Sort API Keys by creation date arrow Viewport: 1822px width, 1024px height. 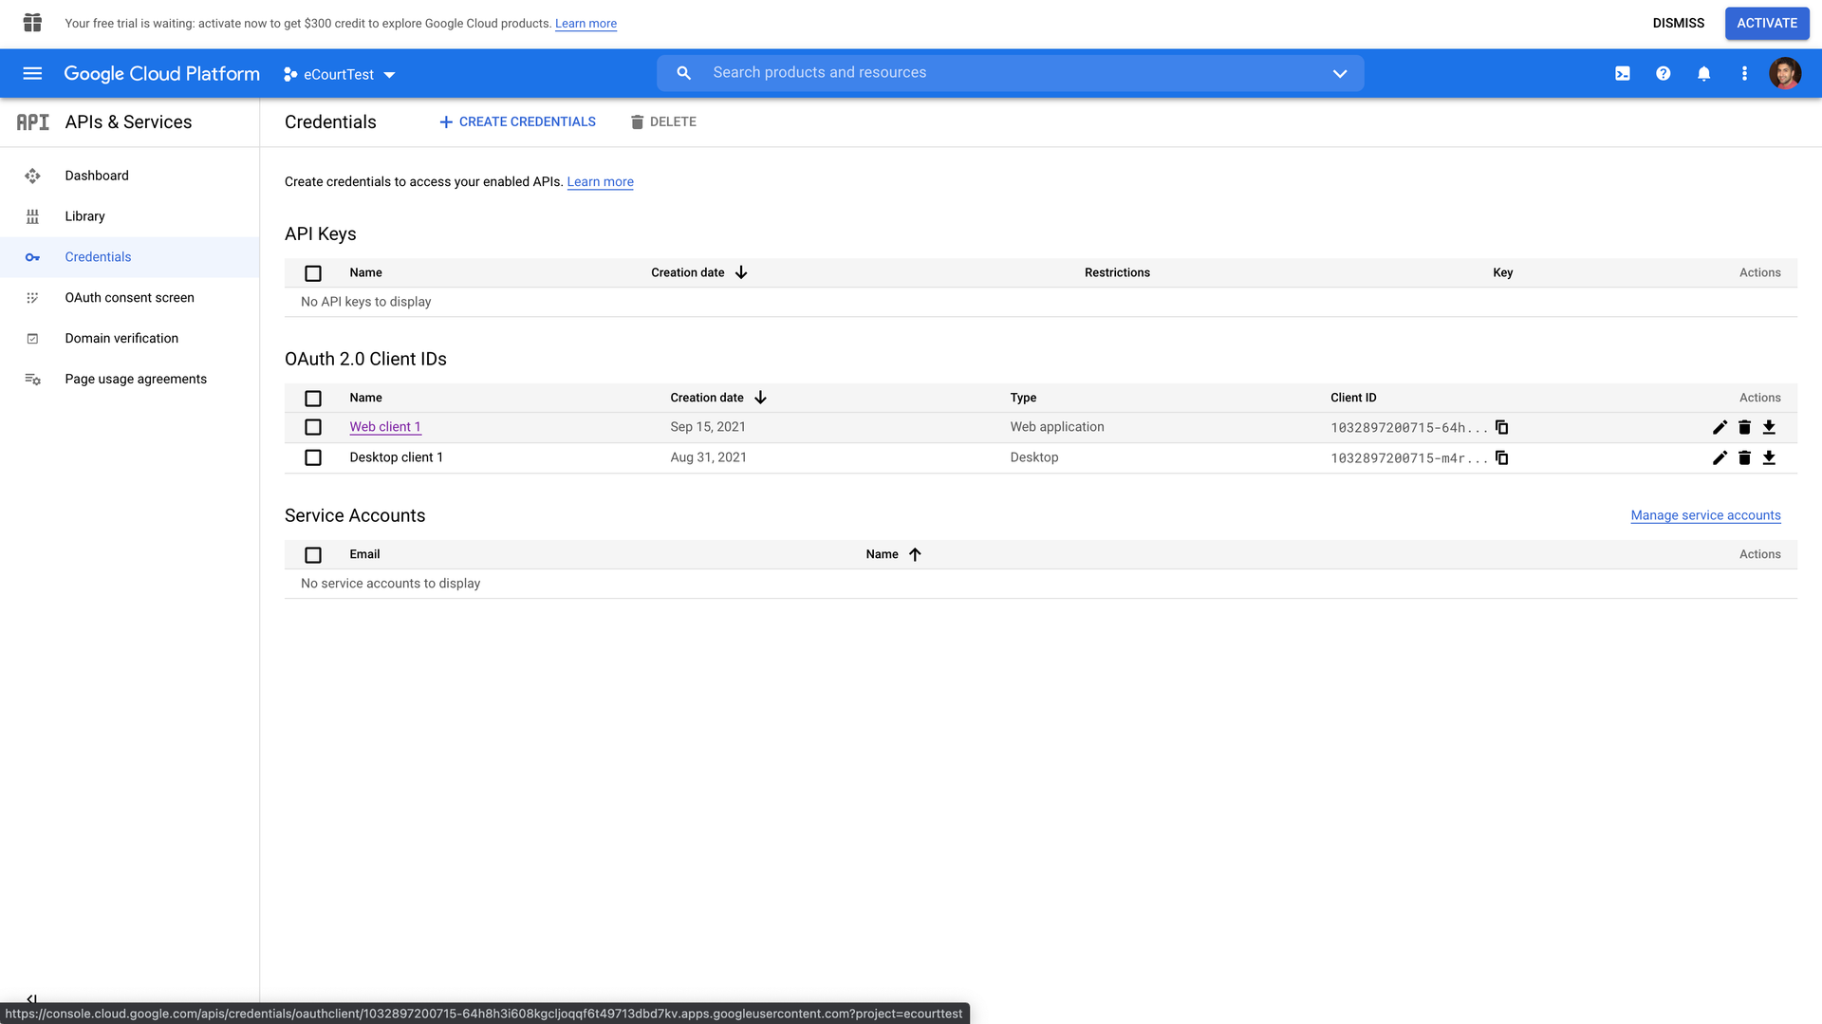click(x=741, y=272)
